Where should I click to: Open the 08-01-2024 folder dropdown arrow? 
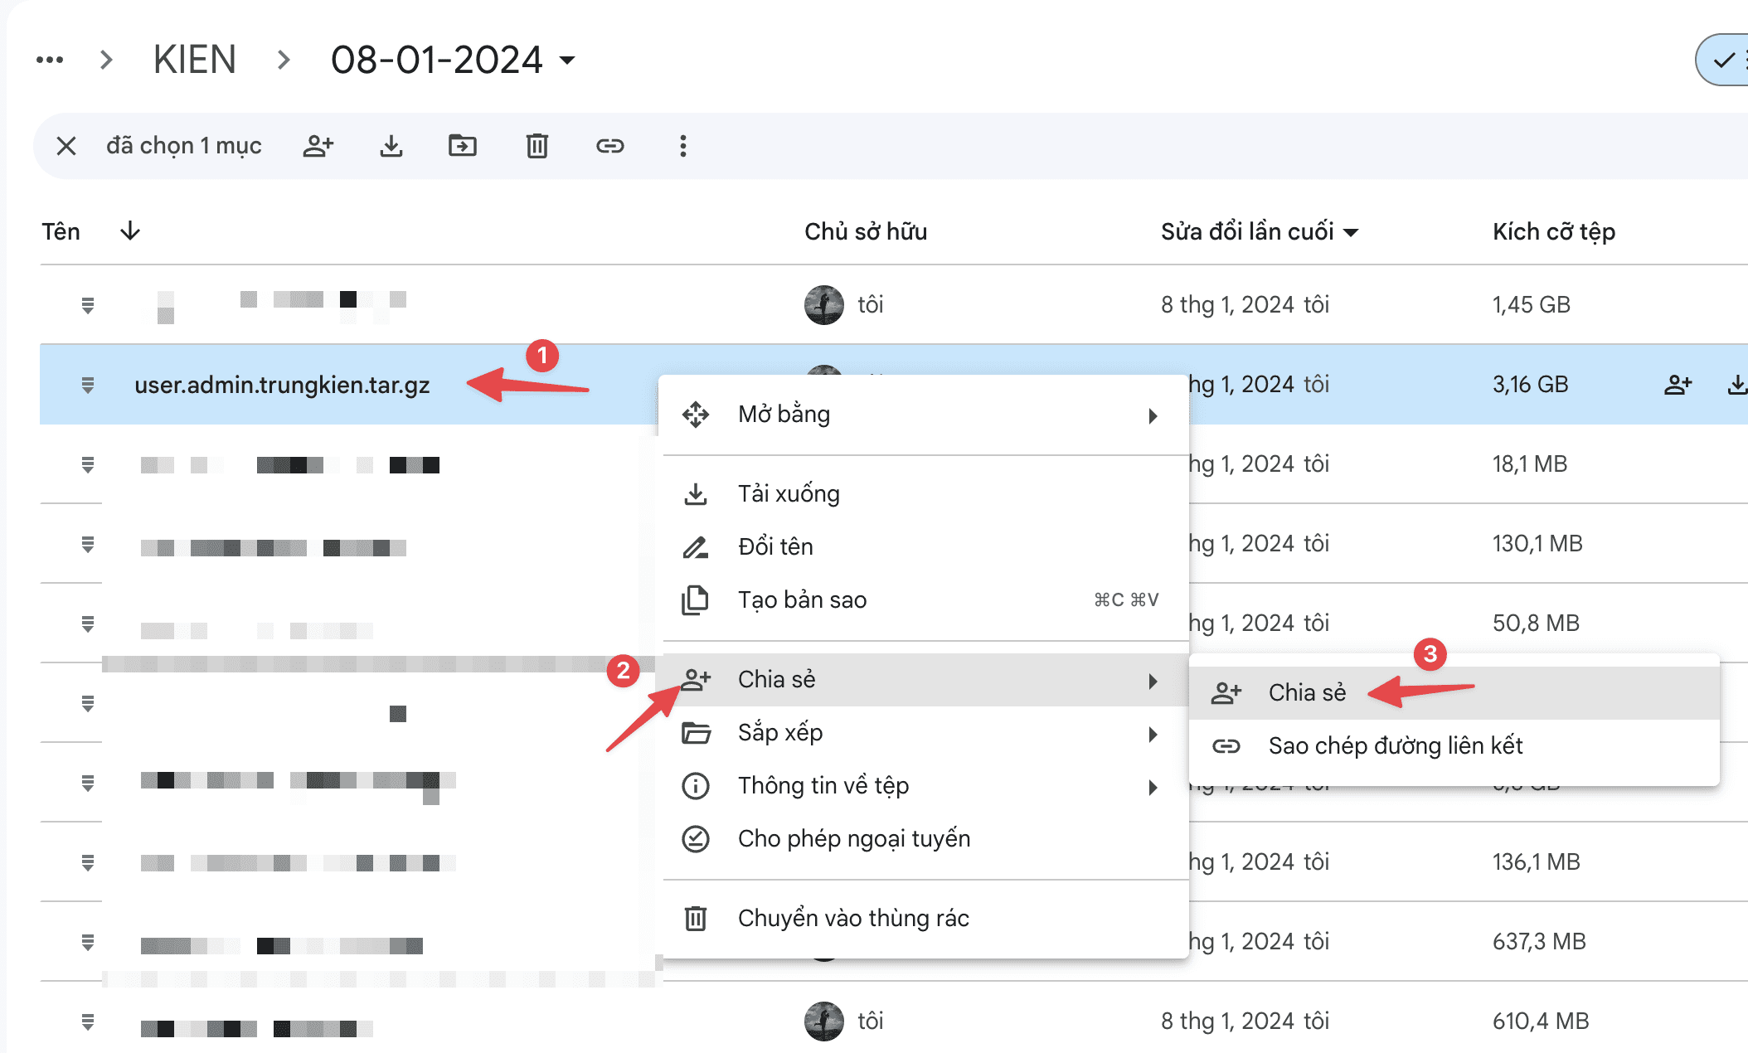point(567,61)
